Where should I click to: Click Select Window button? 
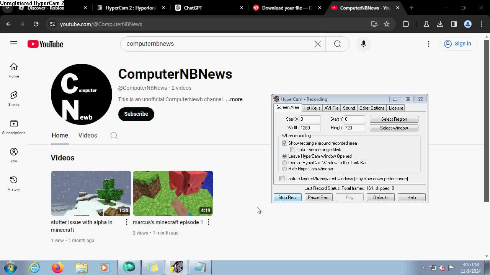(x=394, y=128)
